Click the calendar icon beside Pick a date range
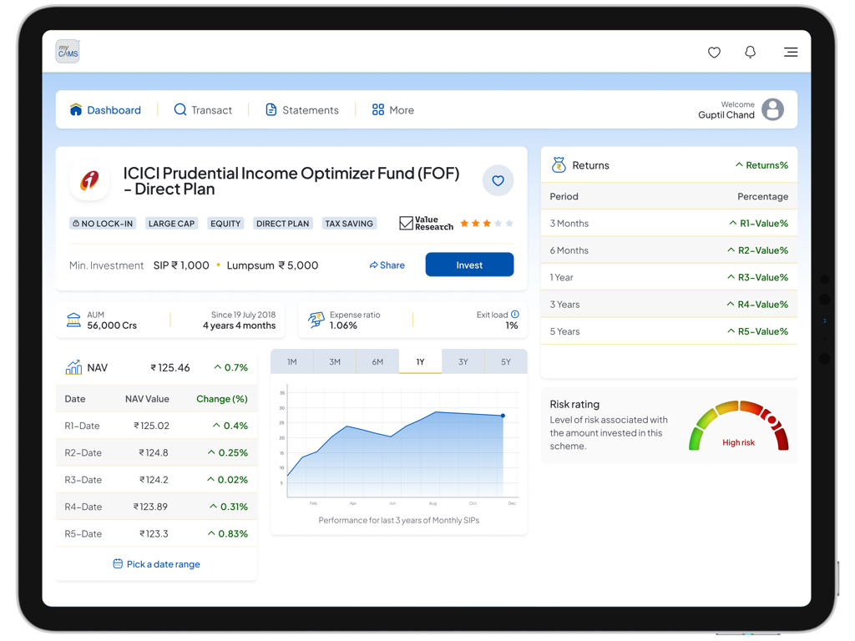This screenshot has height=641, width=855. (x=118, y=563)
